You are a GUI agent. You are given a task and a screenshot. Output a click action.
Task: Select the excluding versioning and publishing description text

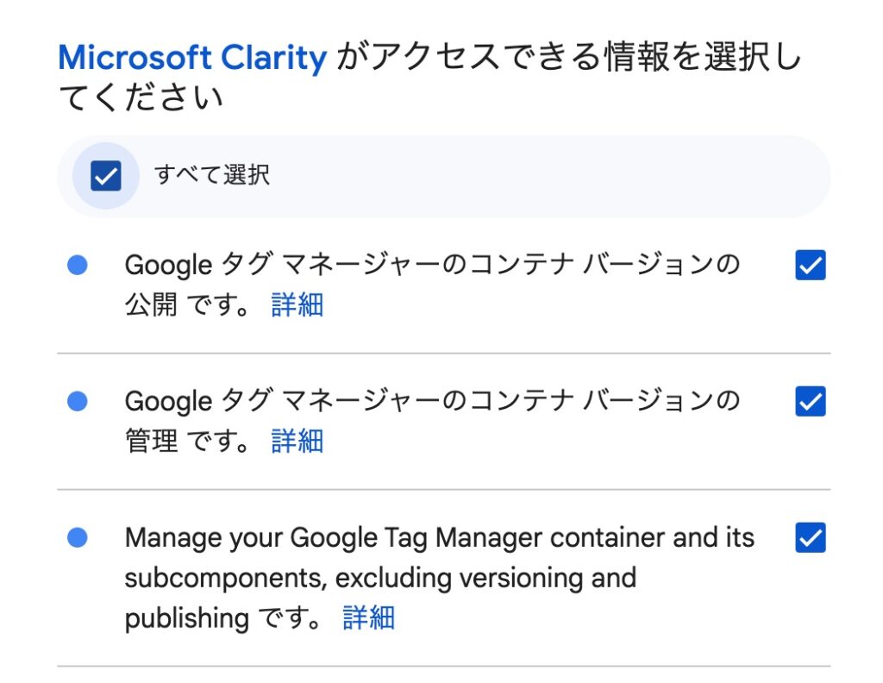tap(439, 578)
